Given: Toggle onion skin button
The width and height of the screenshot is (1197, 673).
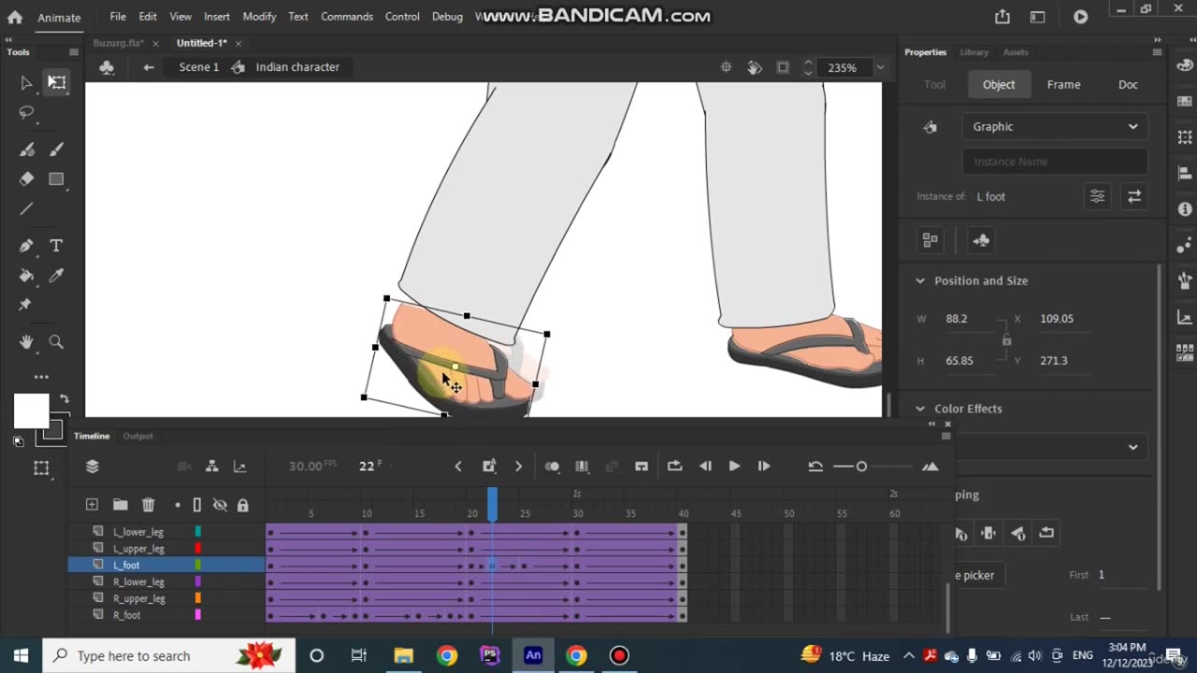Looking at the screenshot, I should [552, 465].
